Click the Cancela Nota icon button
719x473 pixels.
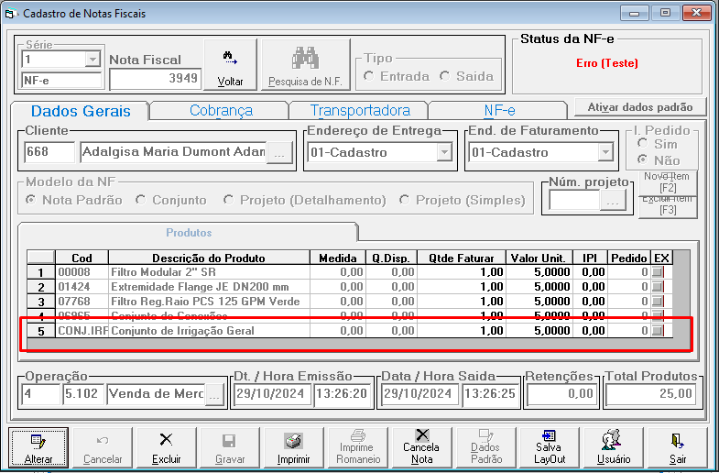pos(421,447)
